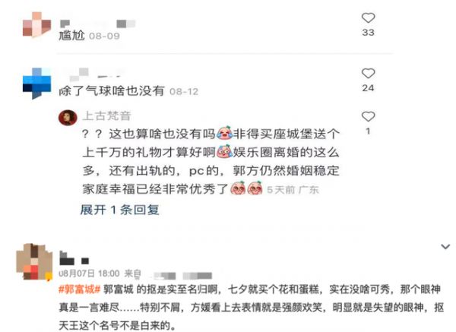The image size is (456, 332).
Task: Open 上古梵音's profile avatar
Action: tap(68, 118)
